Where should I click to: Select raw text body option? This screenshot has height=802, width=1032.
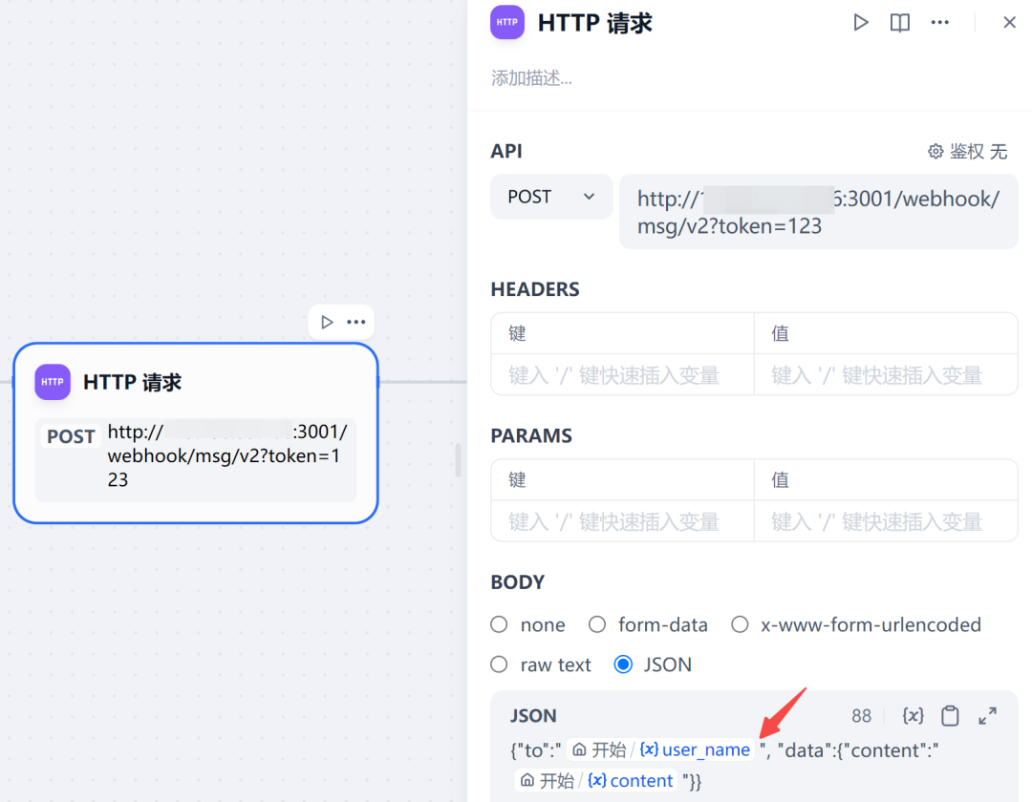tap(541, 665)
